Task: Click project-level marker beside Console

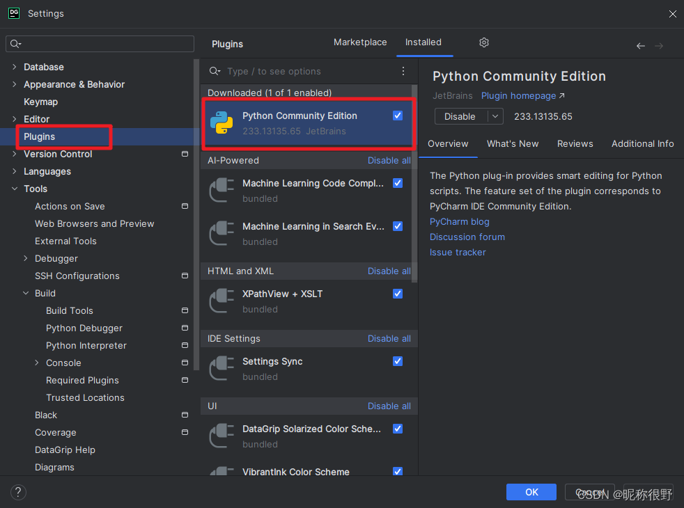Action: [185, 363]
